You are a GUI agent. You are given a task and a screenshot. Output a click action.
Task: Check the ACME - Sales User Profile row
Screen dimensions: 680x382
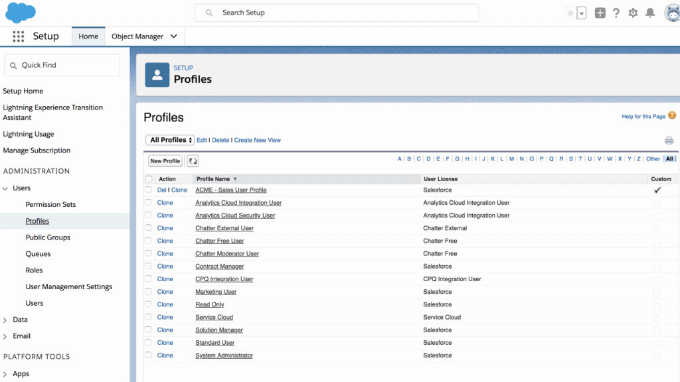[x=148, y=190]
